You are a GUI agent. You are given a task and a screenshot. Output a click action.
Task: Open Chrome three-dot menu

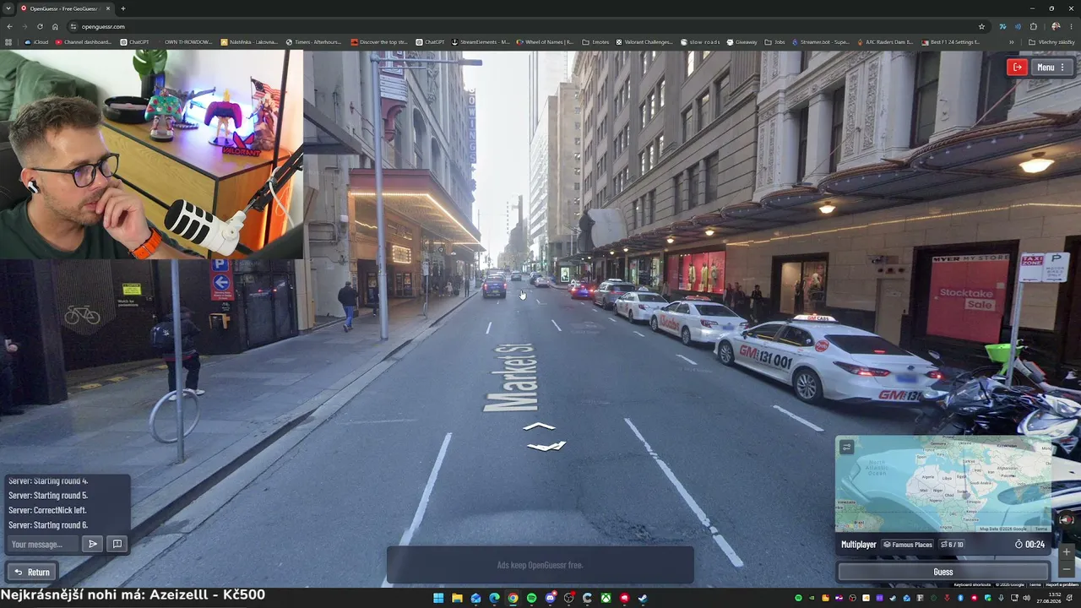[x=1072, y=26]
